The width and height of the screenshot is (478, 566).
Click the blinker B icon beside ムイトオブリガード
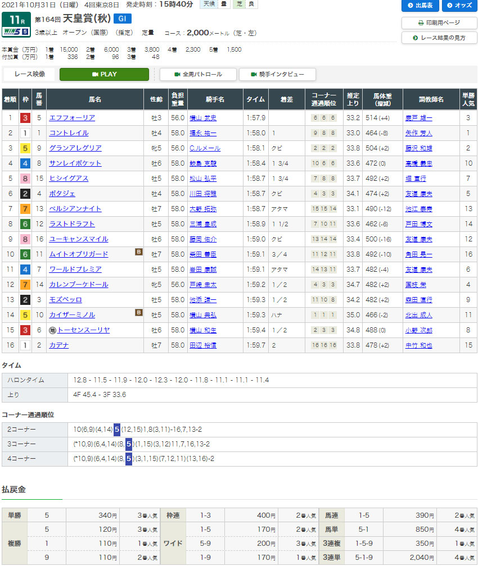(138, 253)
